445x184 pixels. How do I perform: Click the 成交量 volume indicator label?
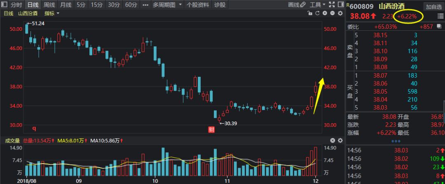12,140
